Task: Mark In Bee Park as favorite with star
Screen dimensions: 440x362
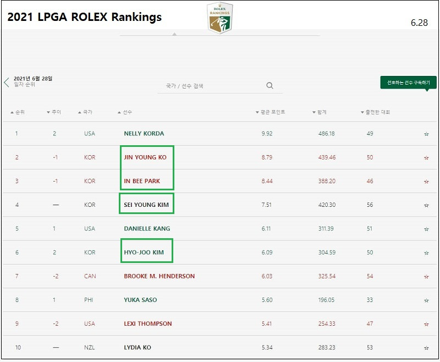Action: [426, 182]
